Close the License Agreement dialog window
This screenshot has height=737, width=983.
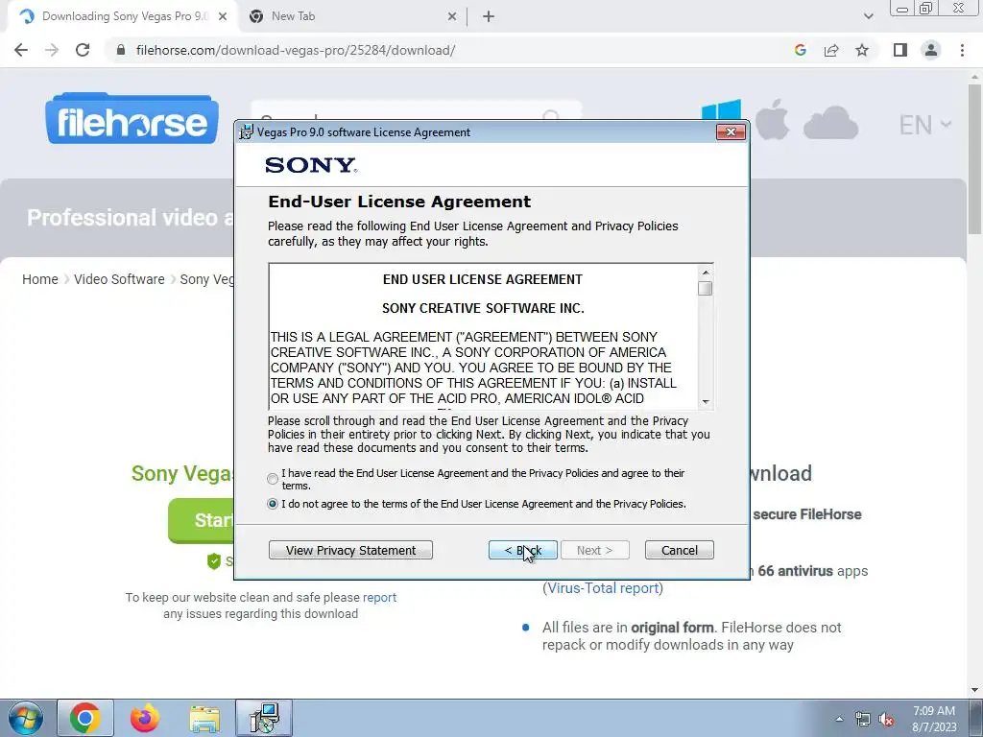pos(731,131)
